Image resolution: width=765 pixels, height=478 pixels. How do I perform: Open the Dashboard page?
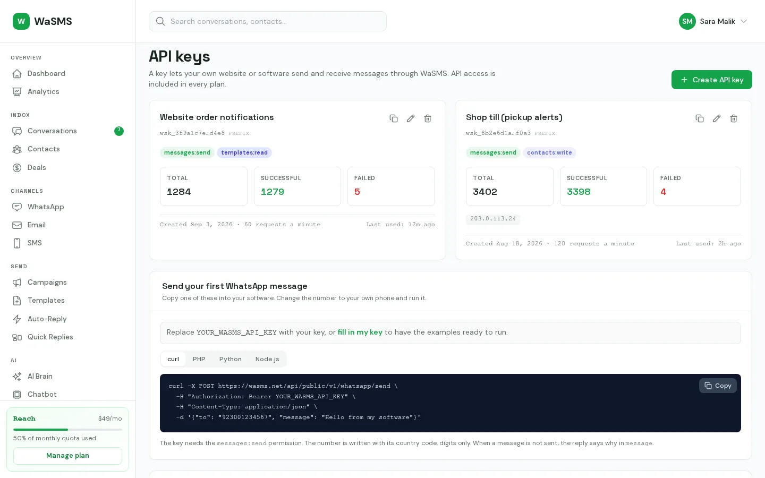[x=67, y=73]
